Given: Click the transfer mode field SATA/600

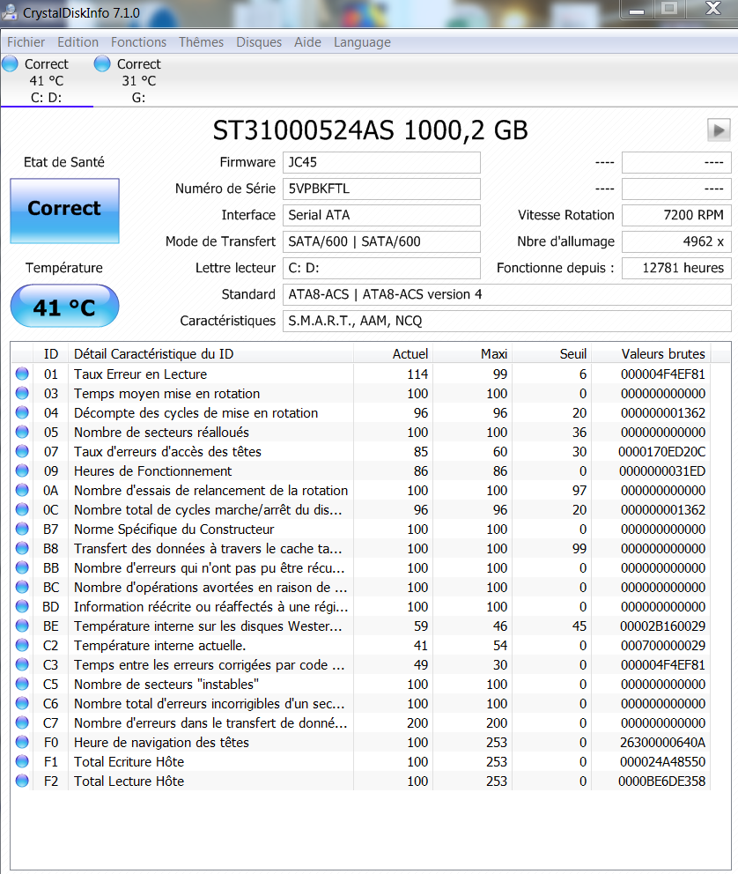Looking at the screenshot, I should (381, 241).
